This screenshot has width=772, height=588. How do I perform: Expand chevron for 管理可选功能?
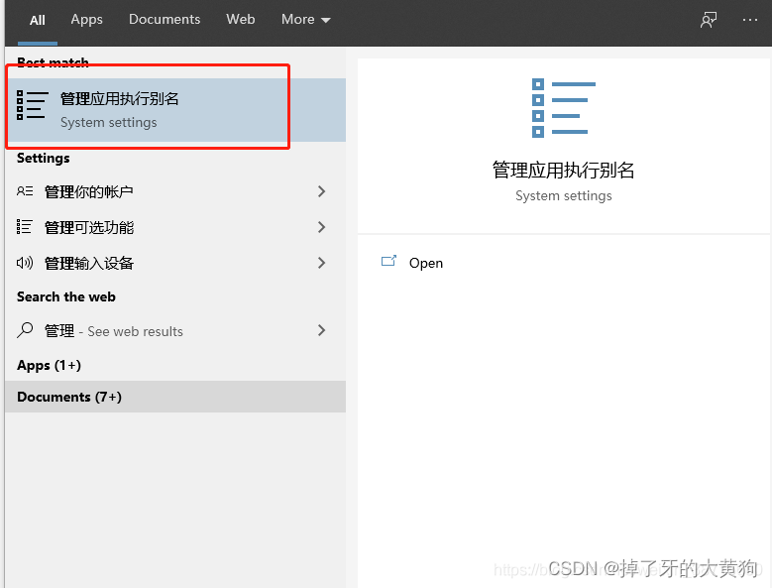321,227
